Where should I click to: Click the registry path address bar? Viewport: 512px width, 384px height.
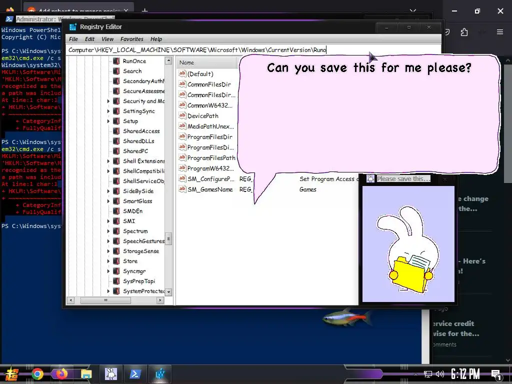pos(253,50)
